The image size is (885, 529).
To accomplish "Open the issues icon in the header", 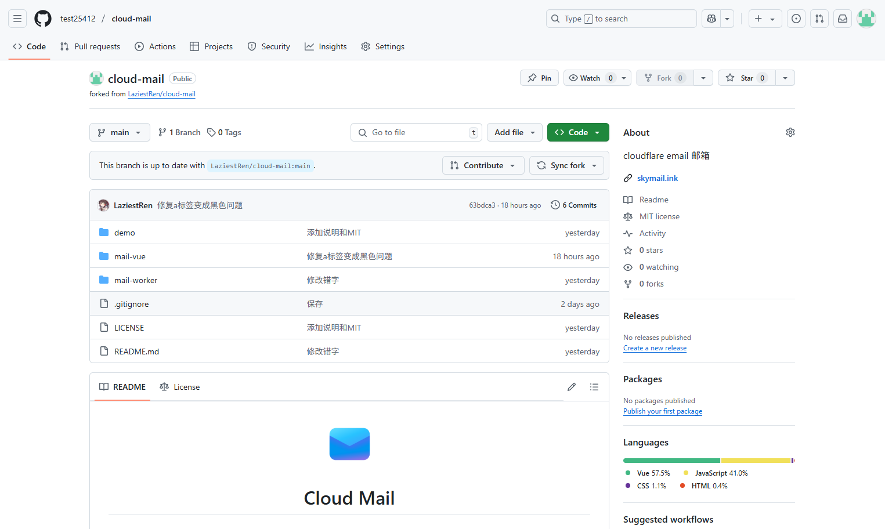I will (796, 18).
